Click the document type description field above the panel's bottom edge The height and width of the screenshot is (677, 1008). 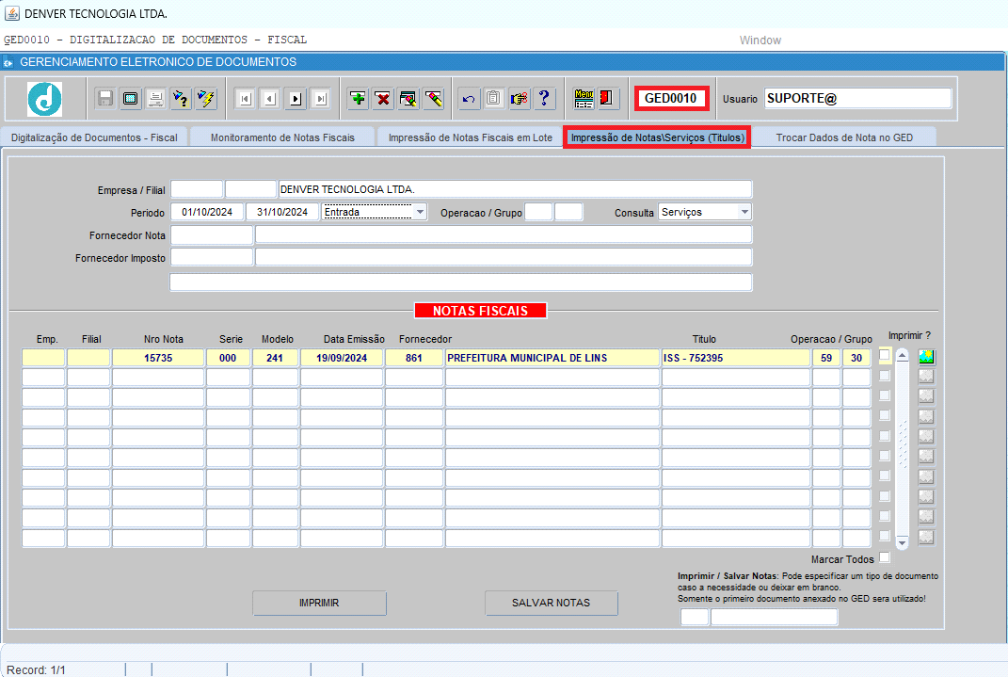point(774,617)
